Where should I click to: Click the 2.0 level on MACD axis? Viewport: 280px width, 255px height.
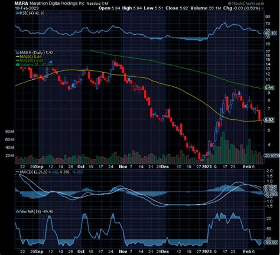pos(270,171)
